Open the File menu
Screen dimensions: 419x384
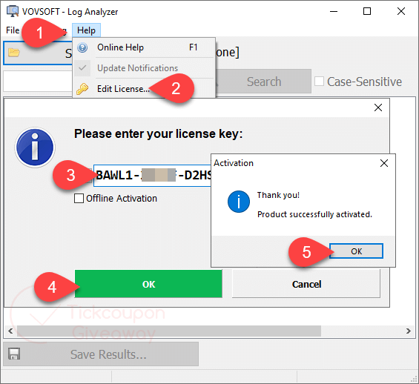point(13,30)
